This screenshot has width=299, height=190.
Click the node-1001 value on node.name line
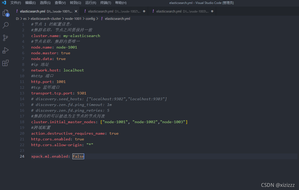[x=67, y=47]
